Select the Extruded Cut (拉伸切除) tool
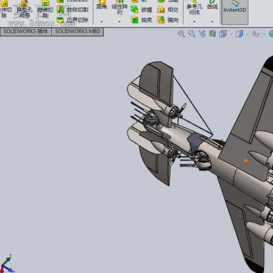 click(5, 9)
